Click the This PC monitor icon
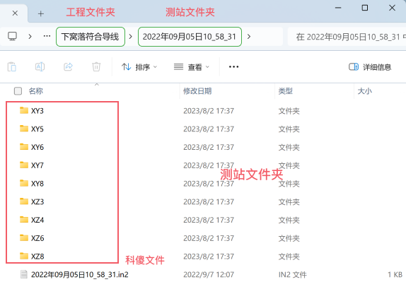 click(12, 37)
